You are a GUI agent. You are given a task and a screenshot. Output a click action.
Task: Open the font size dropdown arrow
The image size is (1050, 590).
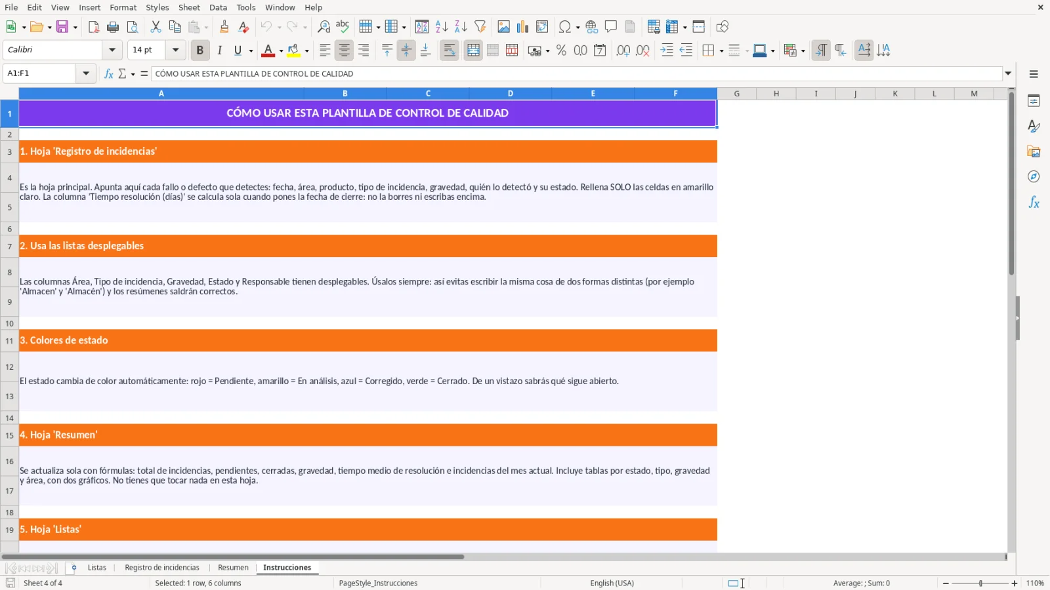[175, 50]
